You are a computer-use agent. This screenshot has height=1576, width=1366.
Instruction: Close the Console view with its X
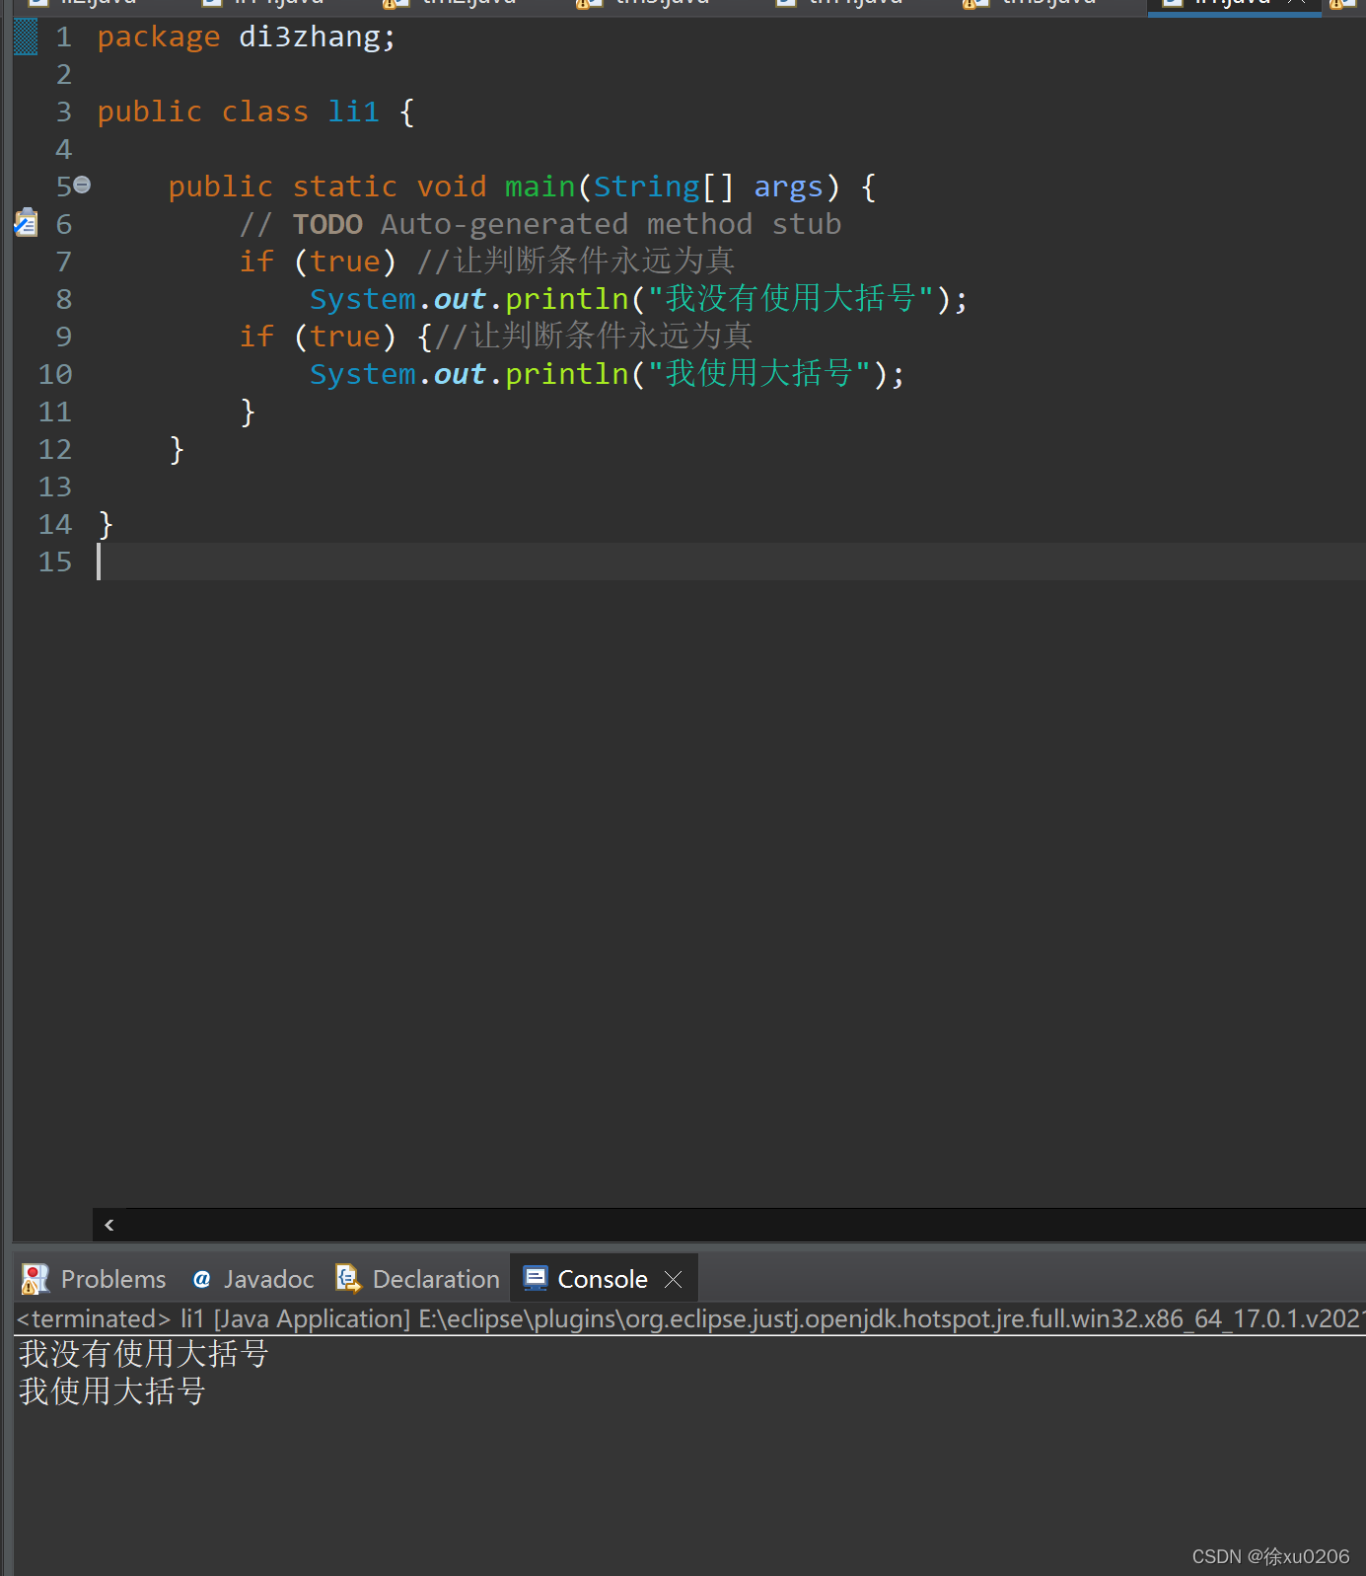pos(674,1279)
